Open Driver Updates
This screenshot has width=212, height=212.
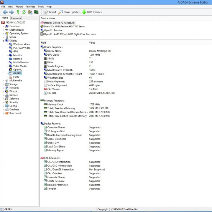pyautogui.click(x=69, y=12)
